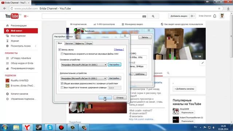Open the Основное устройство microphone dropdown
The width and height of the screenshot is (233, 131).
[84, 65]
